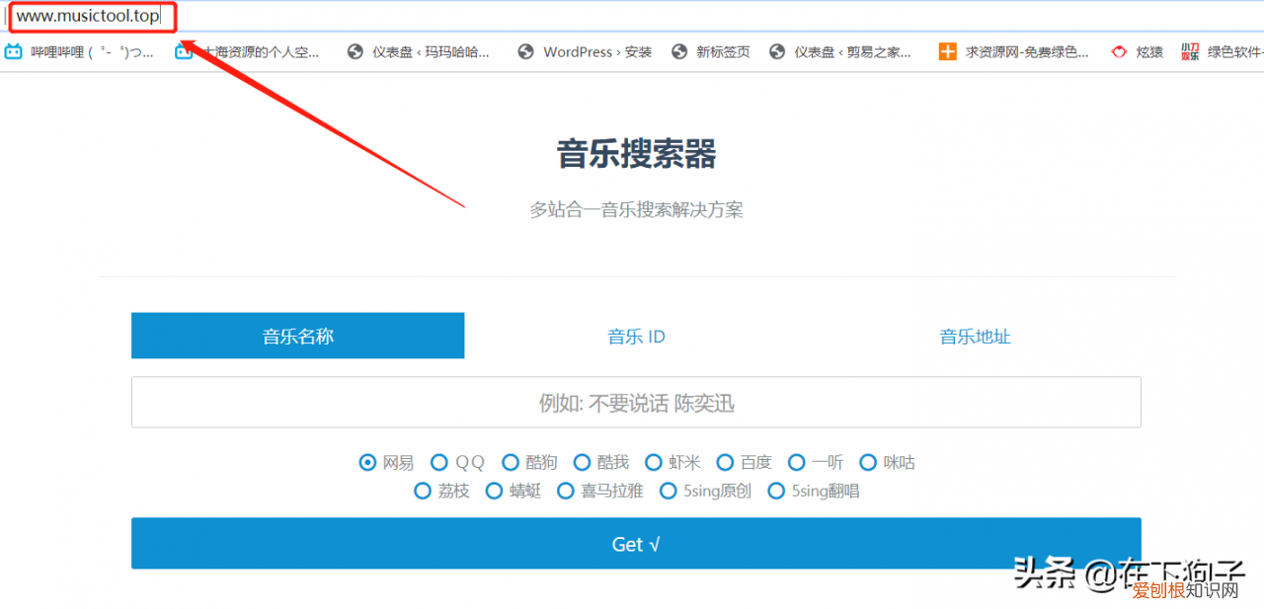Viewport: 1264px width, 609px height.
Task: Open the 哔哩哔哩 bookmark icon
Action: (14, 51)
